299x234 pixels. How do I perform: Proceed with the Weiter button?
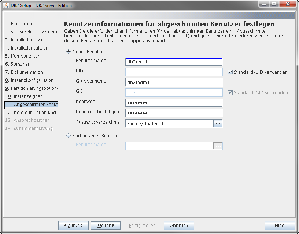click(106, 226)
